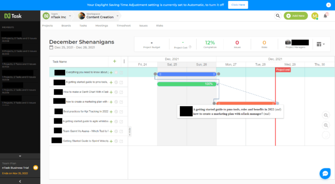Select the green 100% progress Gantt bar
This screenshot has height=184, width=335.
187,84
